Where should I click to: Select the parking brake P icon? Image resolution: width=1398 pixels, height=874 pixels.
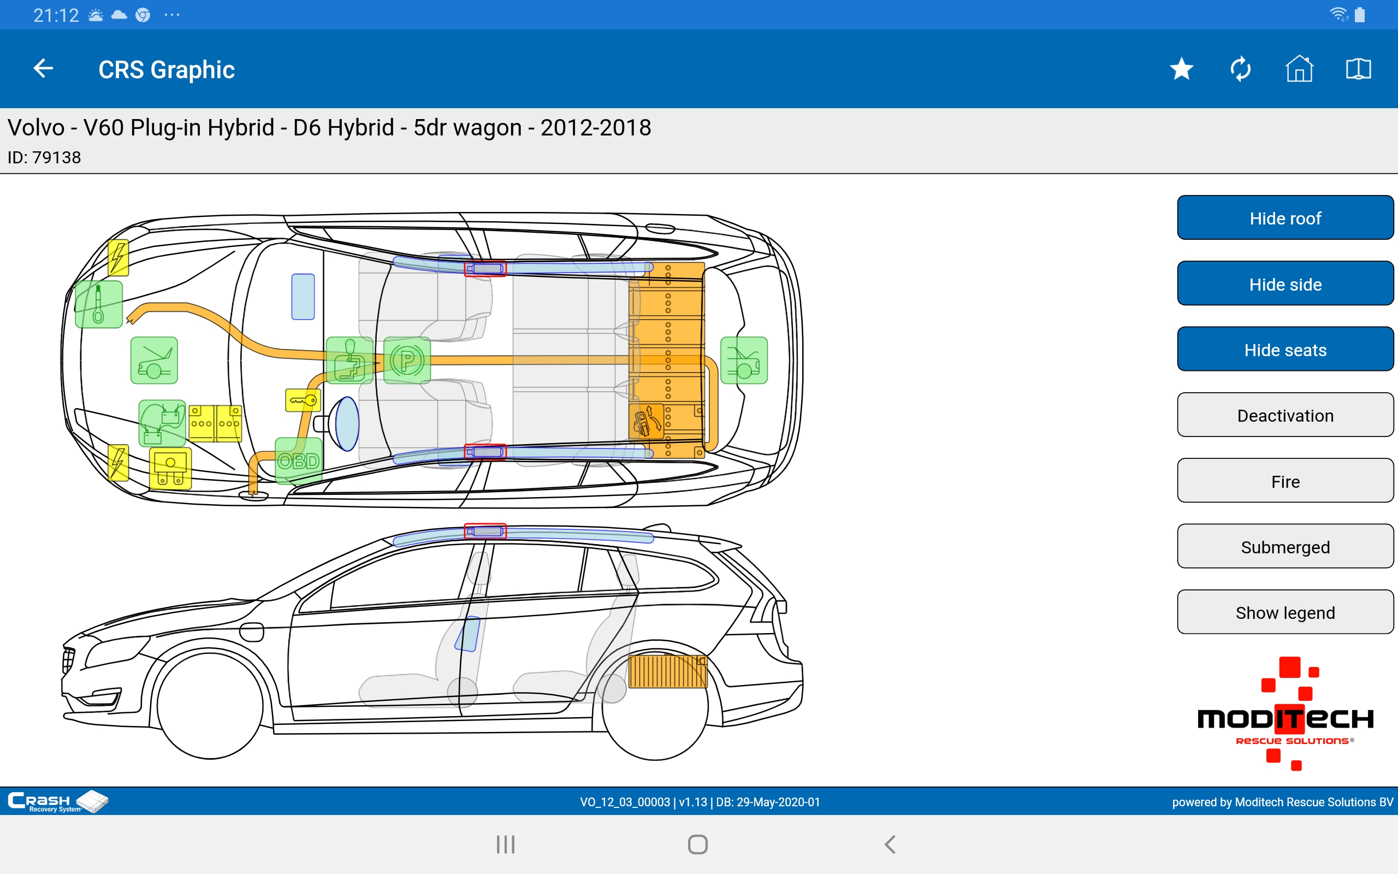pos(407,361)
